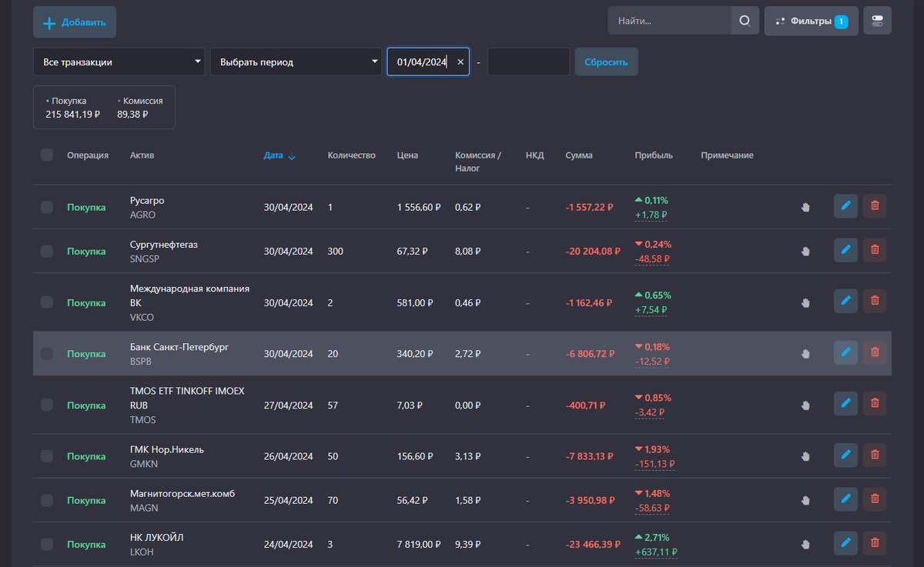
Task: Check the Русагро row checkbox
Action: (47, 206)
